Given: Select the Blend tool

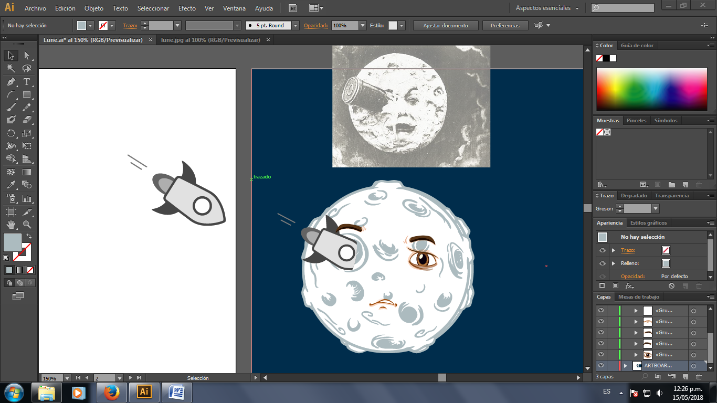Looking at the screenshot, I should 27,185.
